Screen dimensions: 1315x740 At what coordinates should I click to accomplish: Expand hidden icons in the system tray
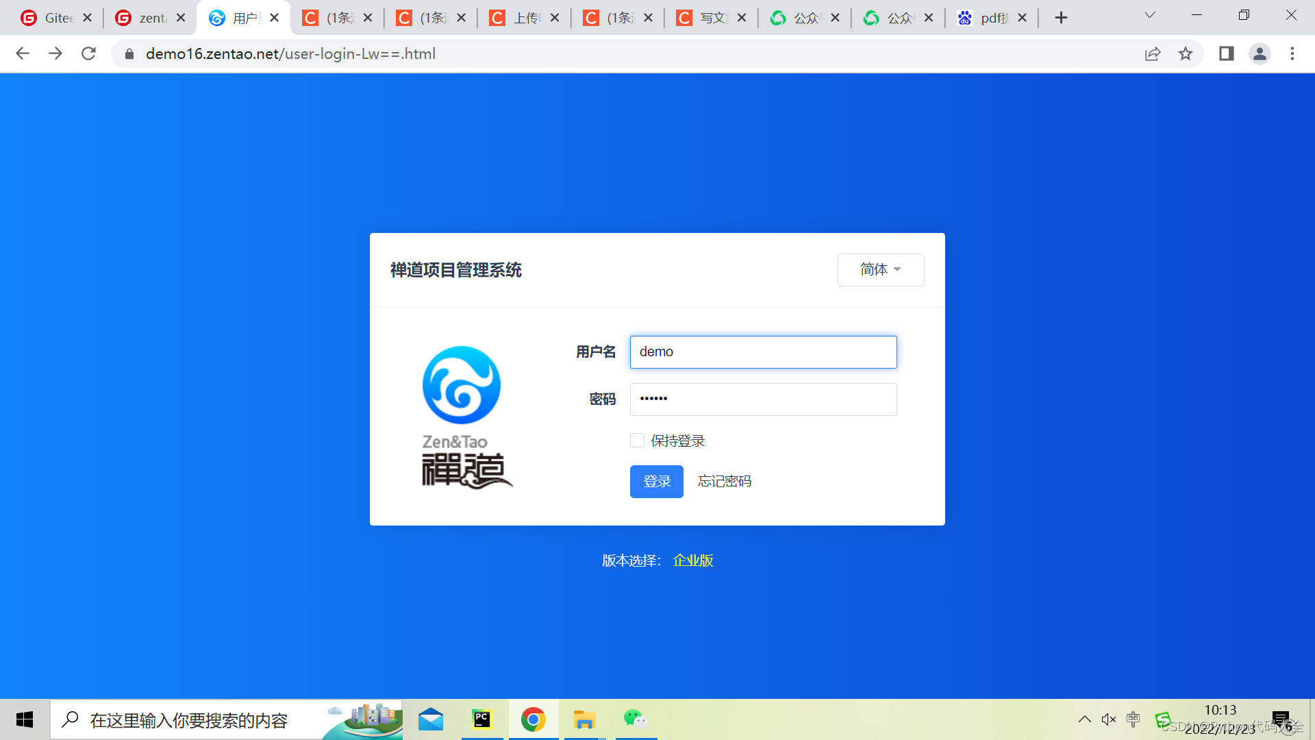(1085, 719)
